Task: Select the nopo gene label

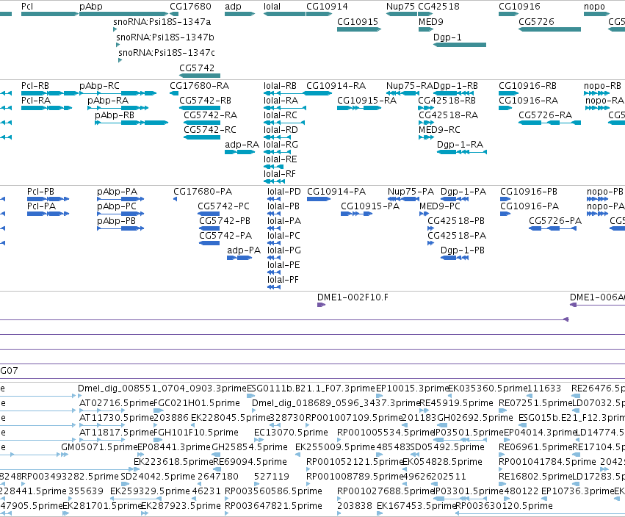Action: (594, 7)
